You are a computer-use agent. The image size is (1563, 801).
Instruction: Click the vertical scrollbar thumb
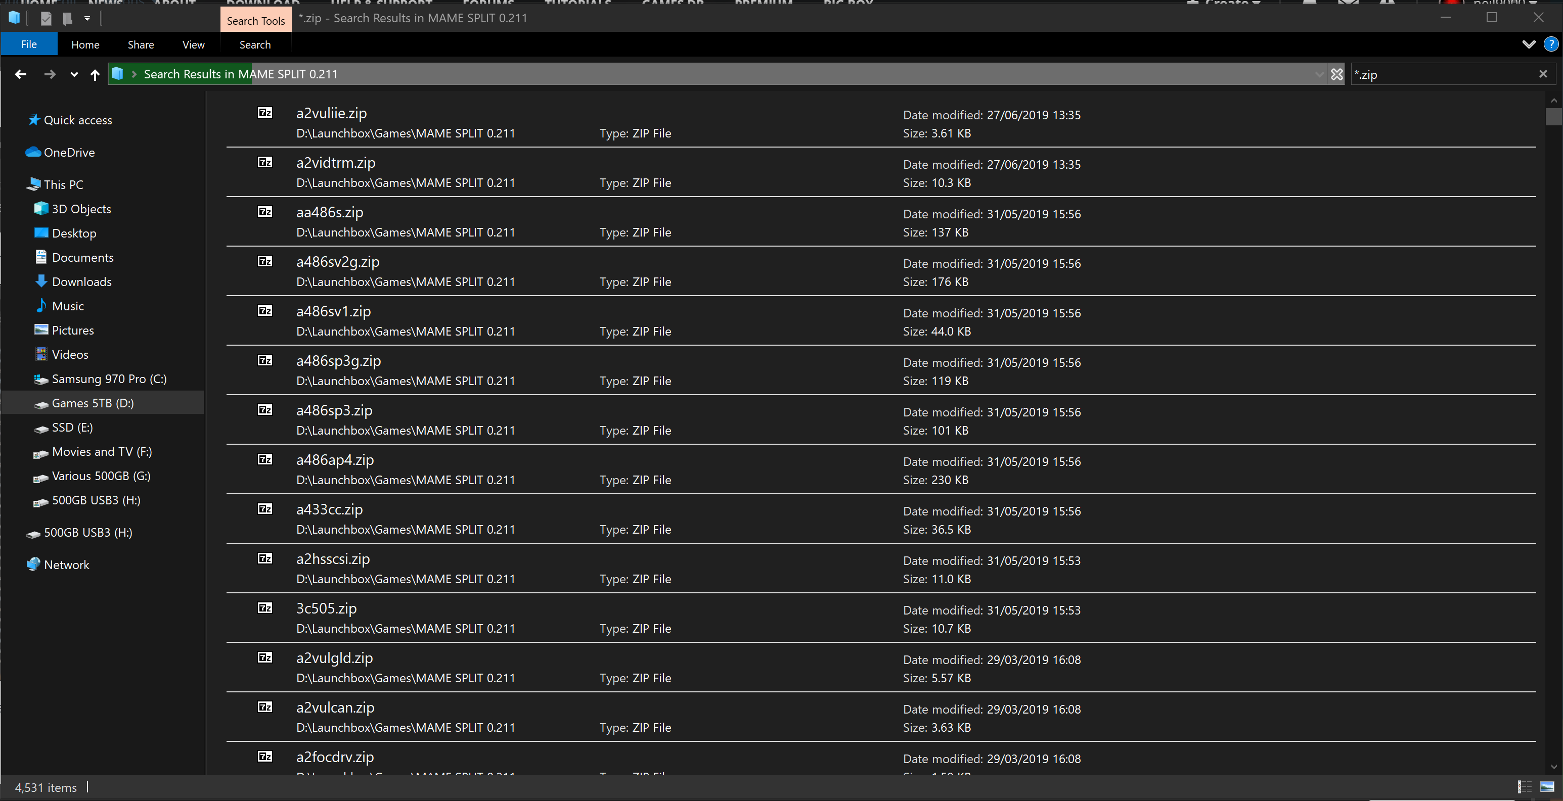1553,116
